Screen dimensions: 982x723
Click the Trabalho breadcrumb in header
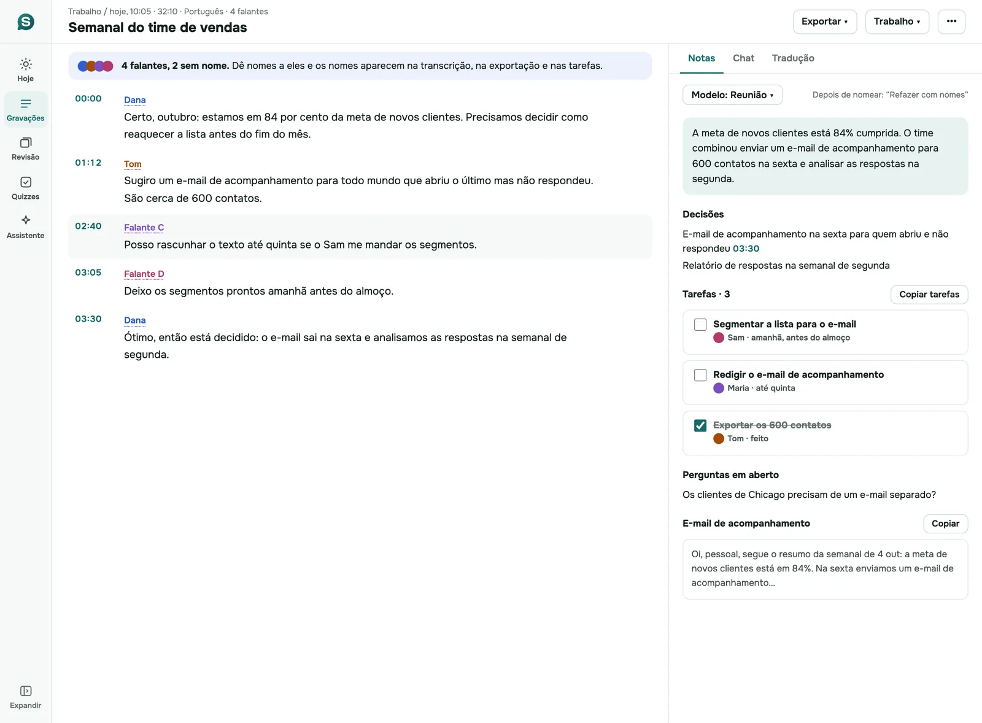click(x=85, y=12)
